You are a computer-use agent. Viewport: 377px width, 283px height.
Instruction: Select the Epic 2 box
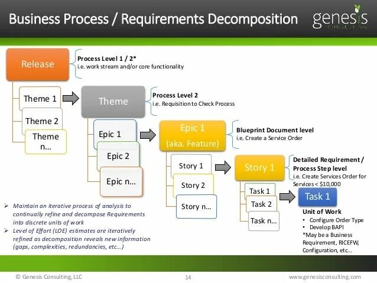tap(118, 156)
